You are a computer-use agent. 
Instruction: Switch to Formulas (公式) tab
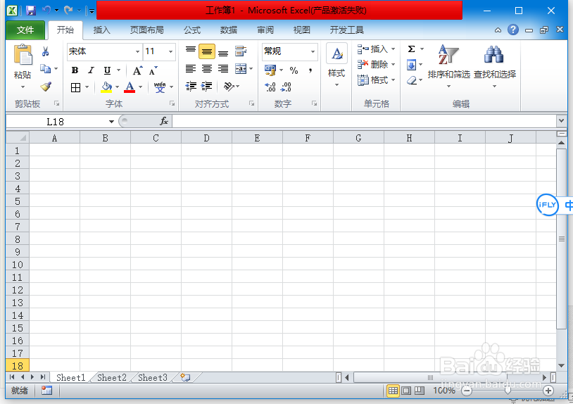pyautogui.click(x=192, y=30)
